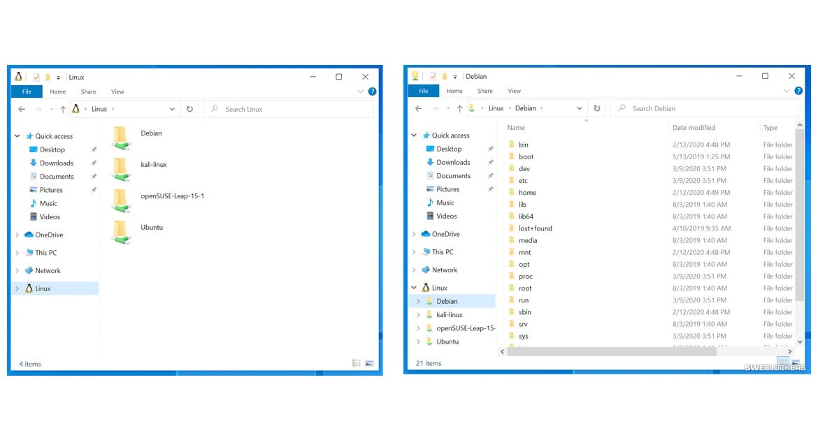Sort by Date modified column header

pyautogui.click(x=694, y=128)
